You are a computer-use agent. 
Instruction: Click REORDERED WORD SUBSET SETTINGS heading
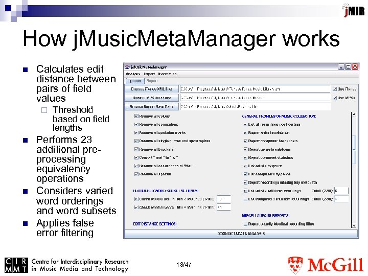[x=166, y=191]
